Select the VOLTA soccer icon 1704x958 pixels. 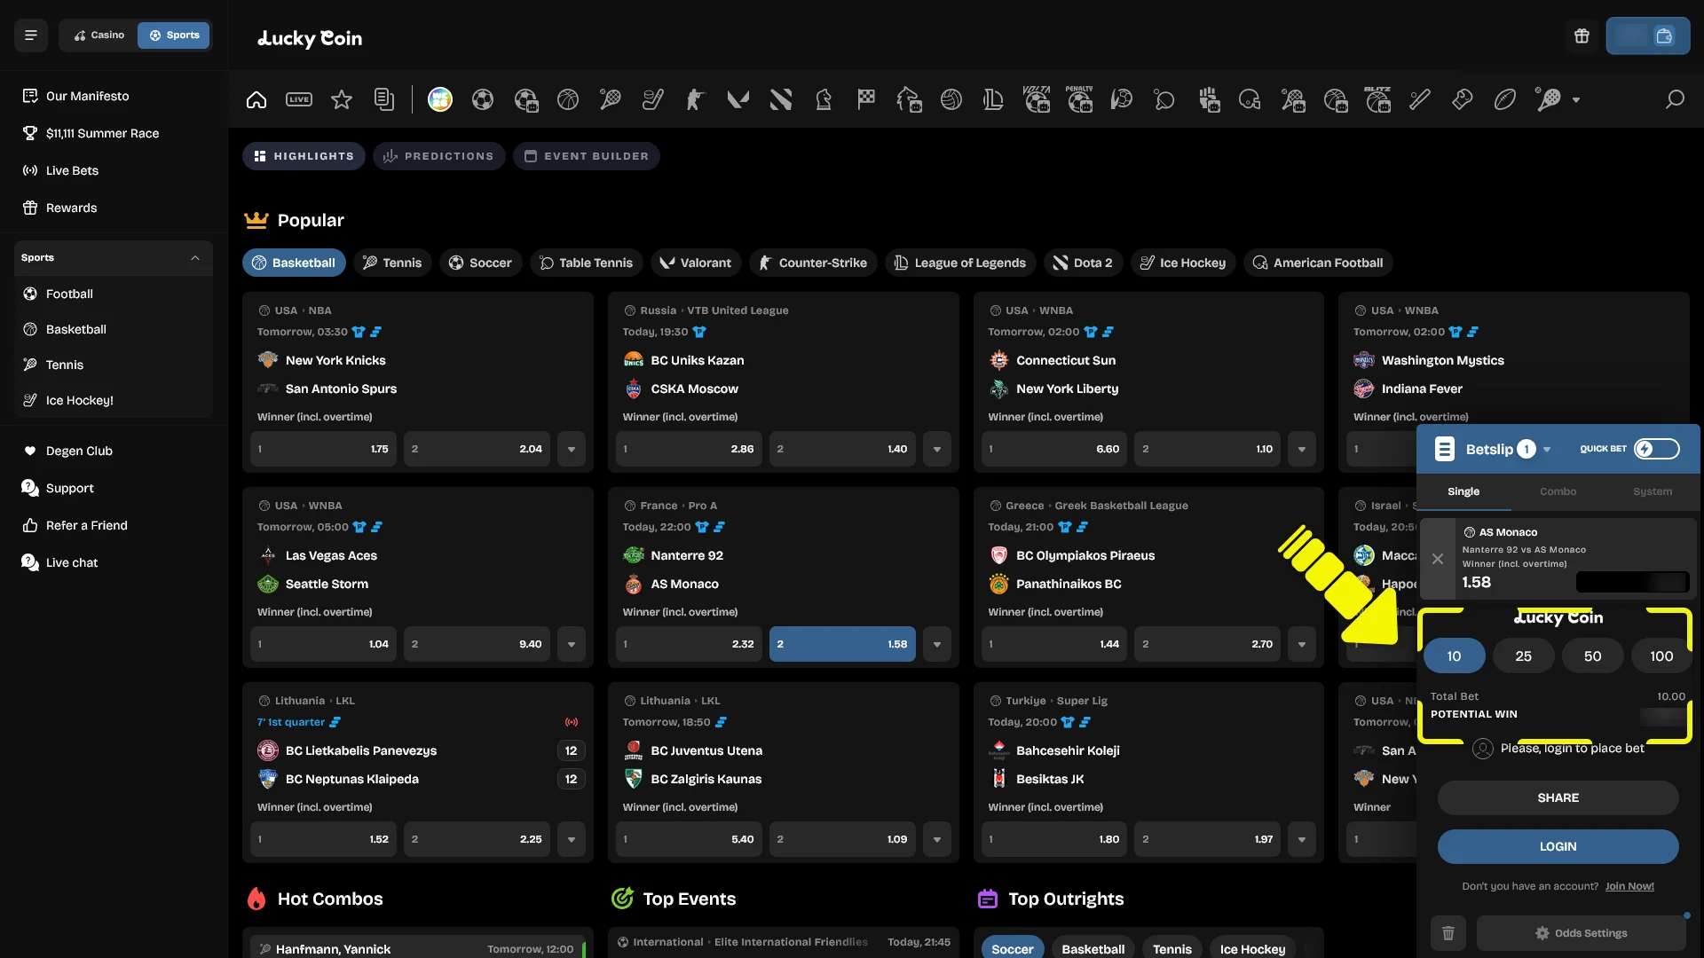(1037, 99)
